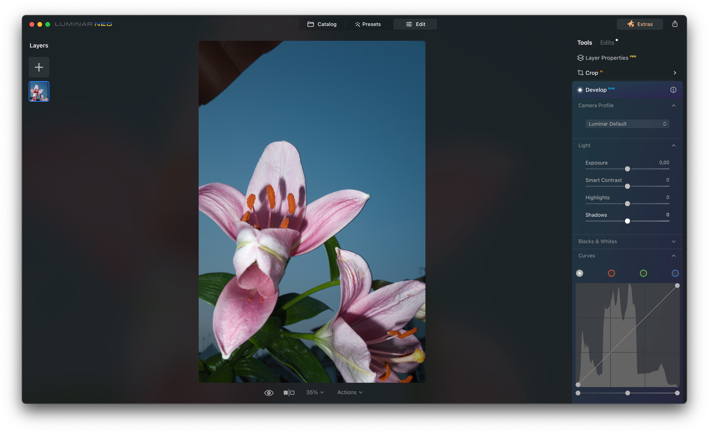
Task: Switch to the Presets tab
Action: click(x=368, y=24)
